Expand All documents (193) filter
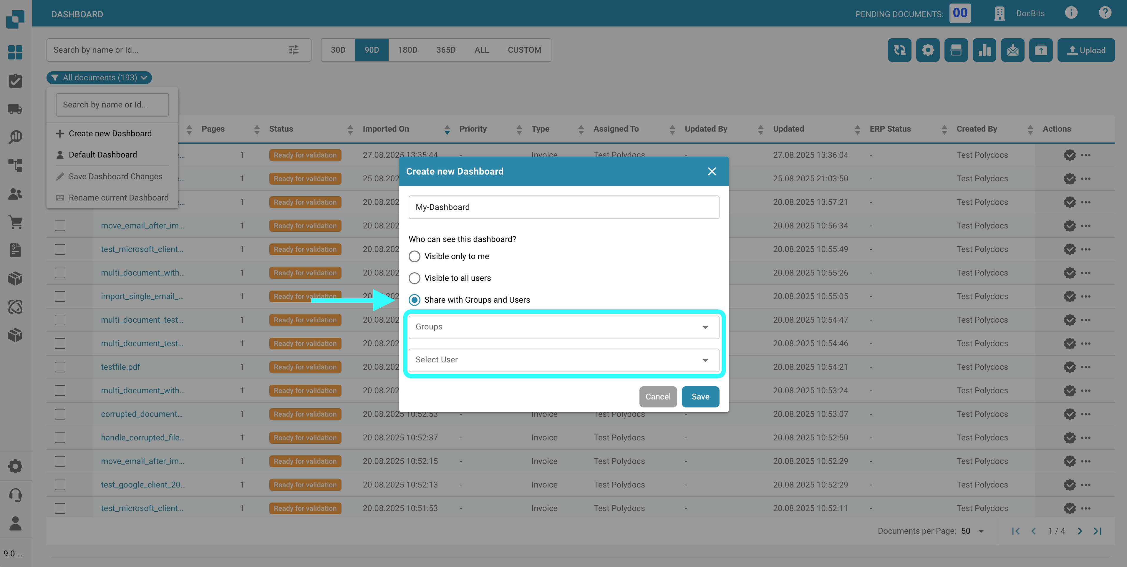 pos(99,78)
